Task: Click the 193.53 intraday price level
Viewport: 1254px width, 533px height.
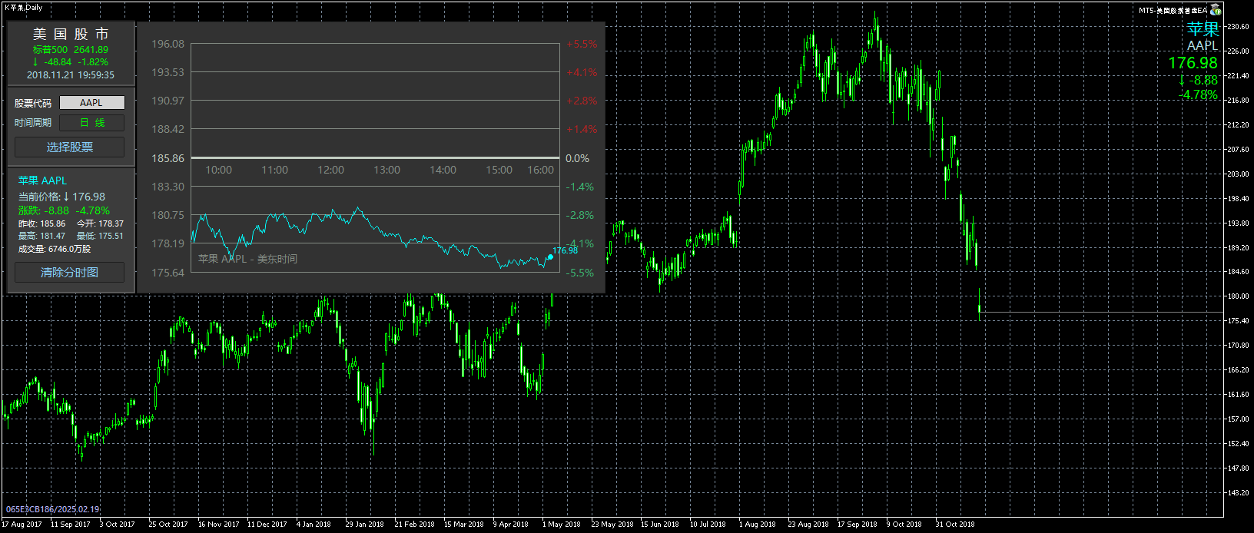Action: click(x=168, y=72)
